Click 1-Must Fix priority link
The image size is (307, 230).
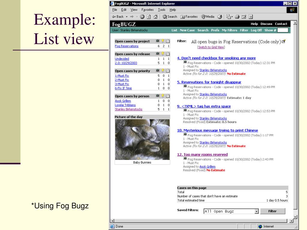point(122,76)
